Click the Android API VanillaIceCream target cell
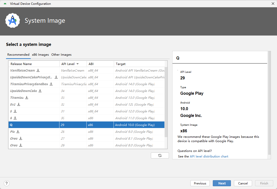The width and height of the screenshot is (277, 189). [x=139, y=70]
